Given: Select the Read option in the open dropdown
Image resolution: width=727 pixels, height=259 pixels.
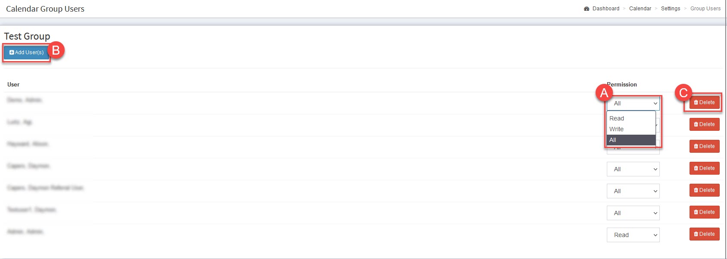Looking at the screenshot, I should point(617,118).
